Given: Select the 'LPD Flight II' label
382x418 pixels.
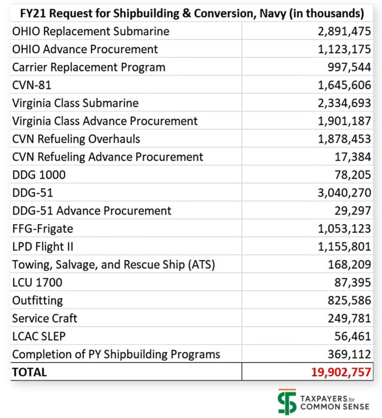Looking at the screenshot, I should point(43,246).
